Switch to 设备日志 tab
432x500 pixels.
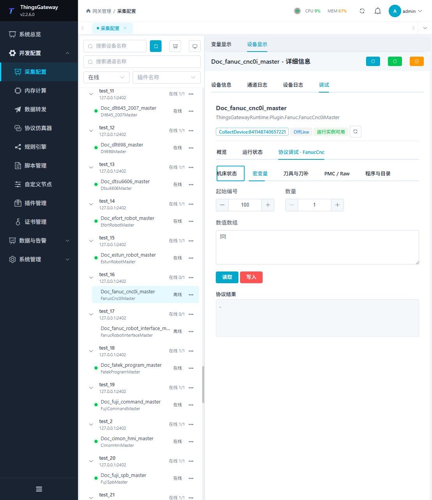point(293,85)
